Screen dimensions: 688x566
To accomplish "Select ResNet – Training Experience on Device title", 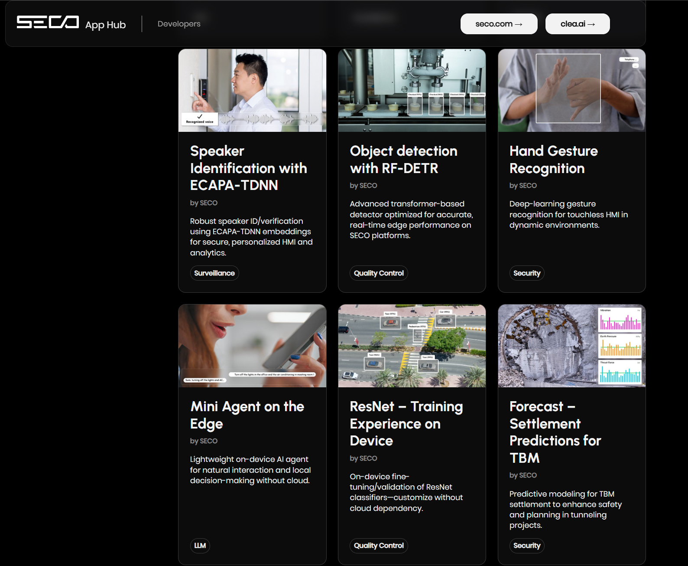I will pos(406,423).
